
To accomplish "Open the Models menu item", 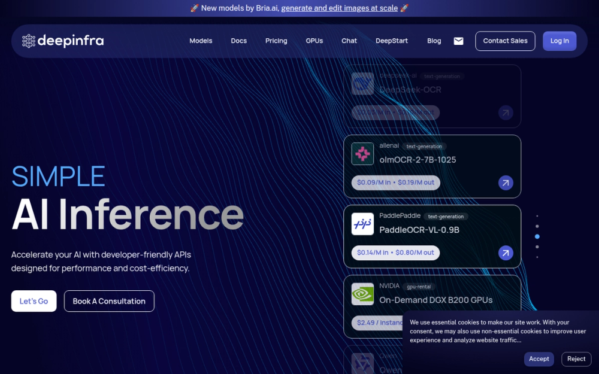I will [201, 41].
